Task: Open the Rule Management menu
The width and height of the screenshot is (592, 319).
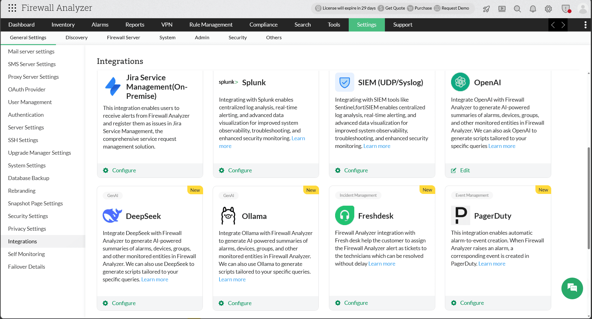Action: coord(211,25)
